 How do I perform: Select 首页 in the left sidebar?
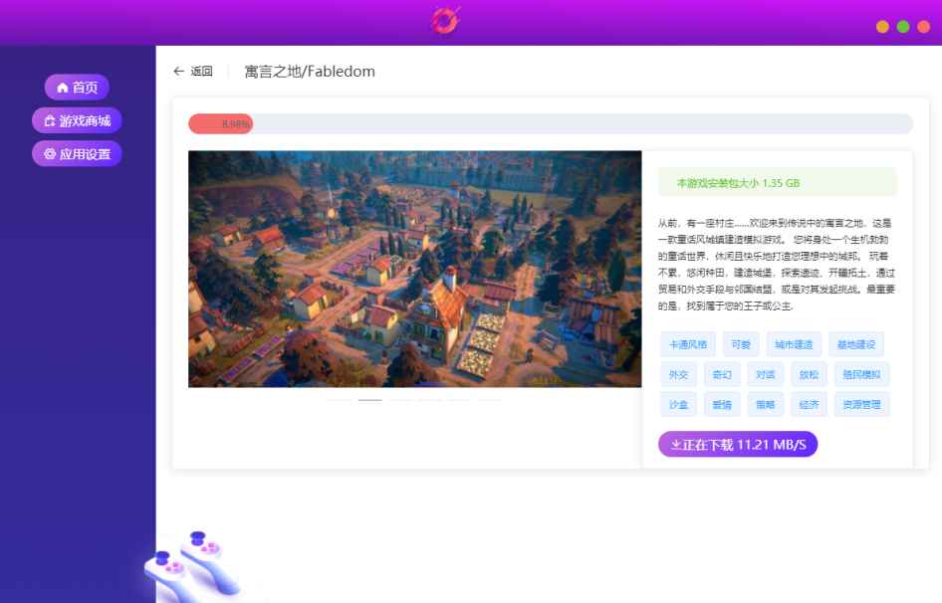point(77,88)
